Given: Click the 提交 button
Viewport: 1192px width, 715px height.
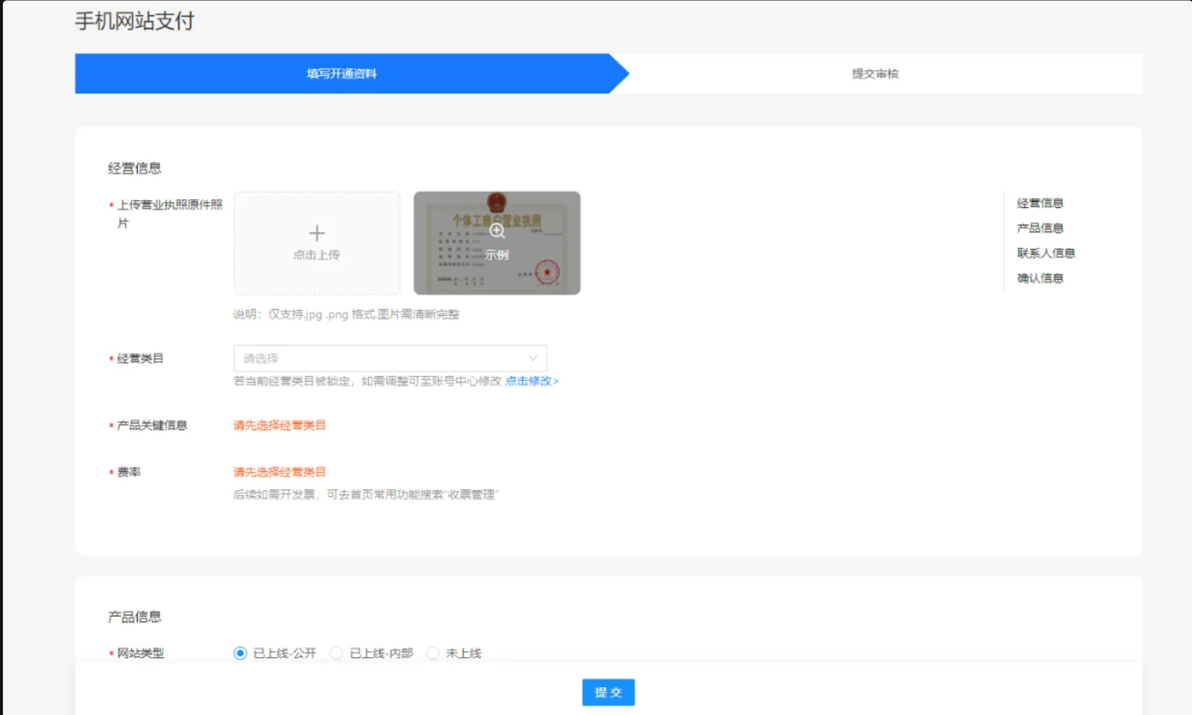Looking at the screenshot, I should (x=608, y=692).
